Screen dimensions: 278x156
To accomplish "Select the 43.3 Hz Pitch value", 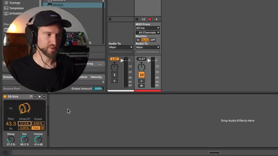I will tap(11, 124).
